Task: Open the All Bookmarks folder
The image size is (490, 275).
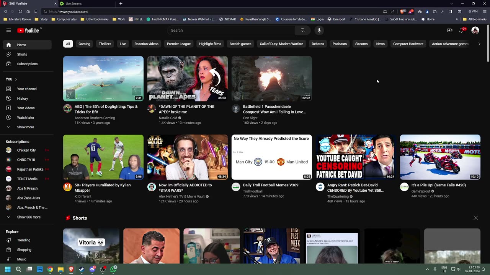Action: click(475, 19)
